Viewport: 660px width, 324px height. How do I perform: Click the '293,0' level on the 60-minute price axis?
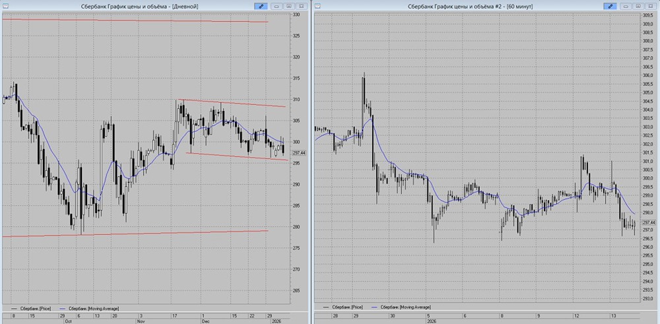[647, 299]
